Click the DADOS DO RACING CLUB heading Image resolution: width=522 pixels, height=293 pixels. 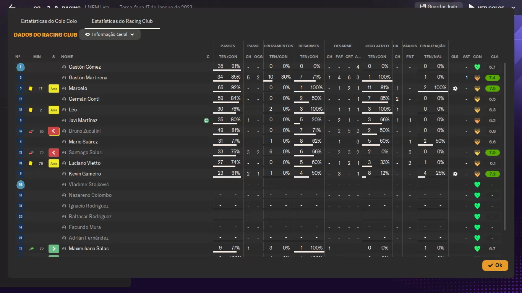(x=45, y=35)
